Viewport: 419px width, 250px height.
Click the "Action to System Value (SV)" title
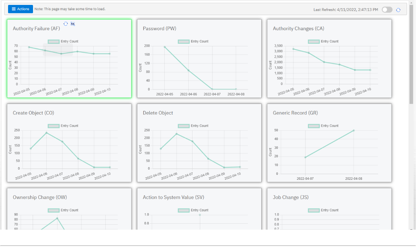pos(174,197)
